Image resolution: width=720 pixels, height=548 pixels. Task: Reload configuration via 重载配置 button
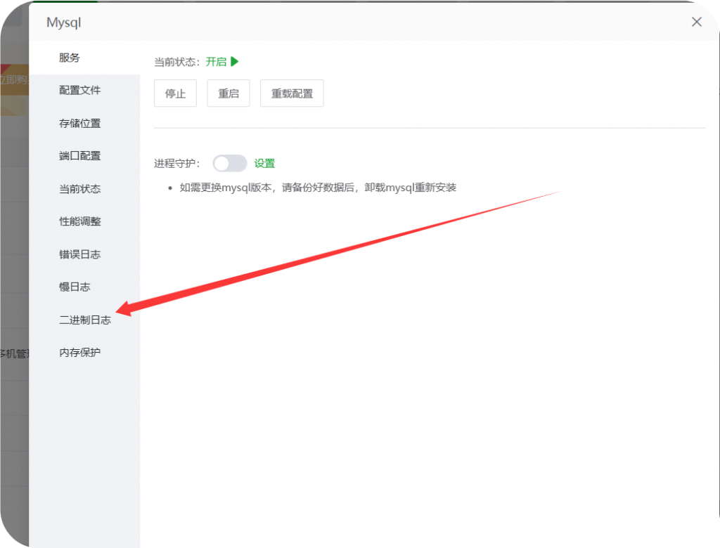pyautogui.click(x=291, y=93)
